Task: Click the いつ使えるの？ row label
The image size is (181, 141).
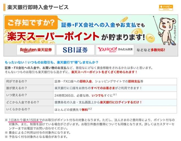Action: point(16,95)
